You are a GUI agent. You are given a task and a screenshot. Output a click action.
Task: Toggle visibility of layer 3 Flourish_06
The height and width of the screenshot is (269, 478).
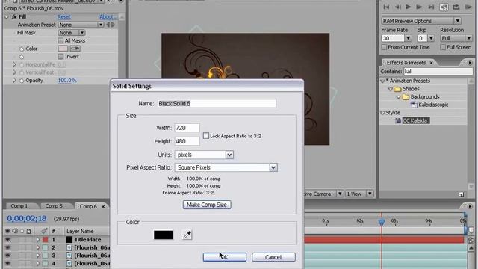tap(7, 256)
